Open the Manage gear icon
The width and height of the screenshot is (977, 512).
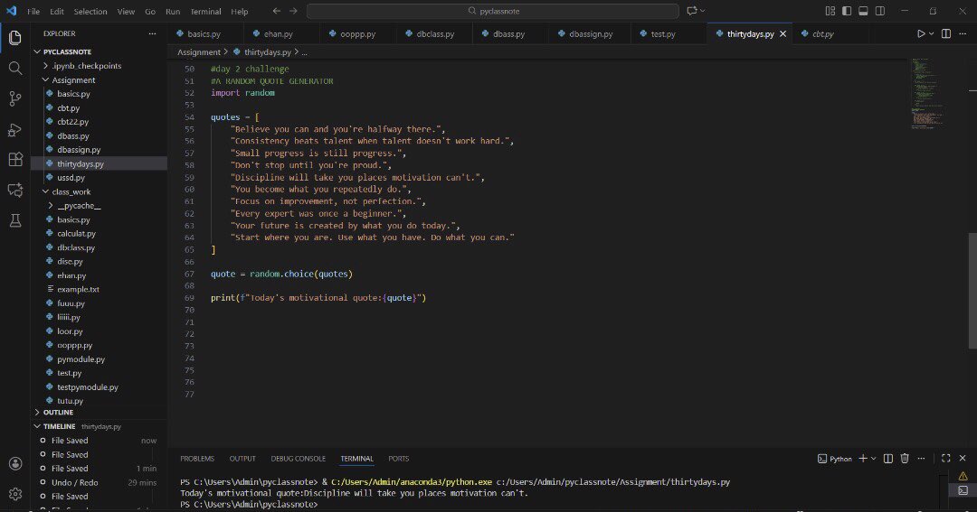pos(15,493)
